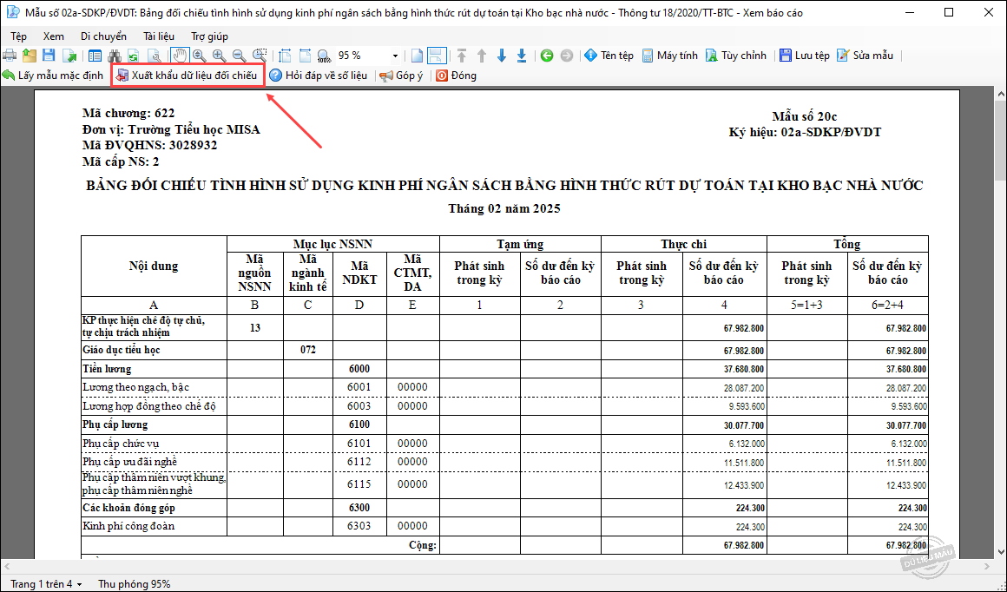Click the Tháng 02 năm 2025 heading
Screen dimensions: 1007x592
pyautogui.click(x=504, y=208)
